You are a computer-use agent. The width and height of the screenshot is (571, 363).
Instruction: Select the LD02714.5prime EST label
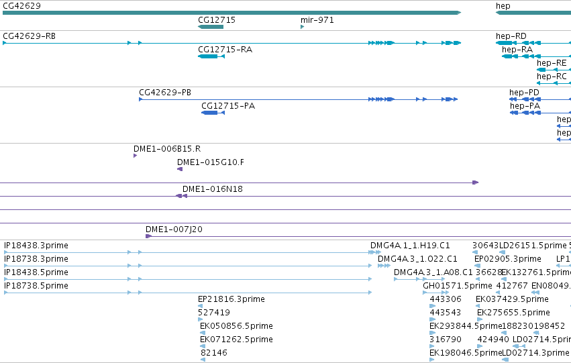tap(541, 340)
